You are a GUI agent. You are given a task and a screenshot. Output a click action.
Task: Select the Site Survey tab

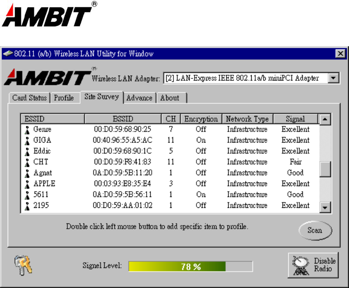click(102, 97)
